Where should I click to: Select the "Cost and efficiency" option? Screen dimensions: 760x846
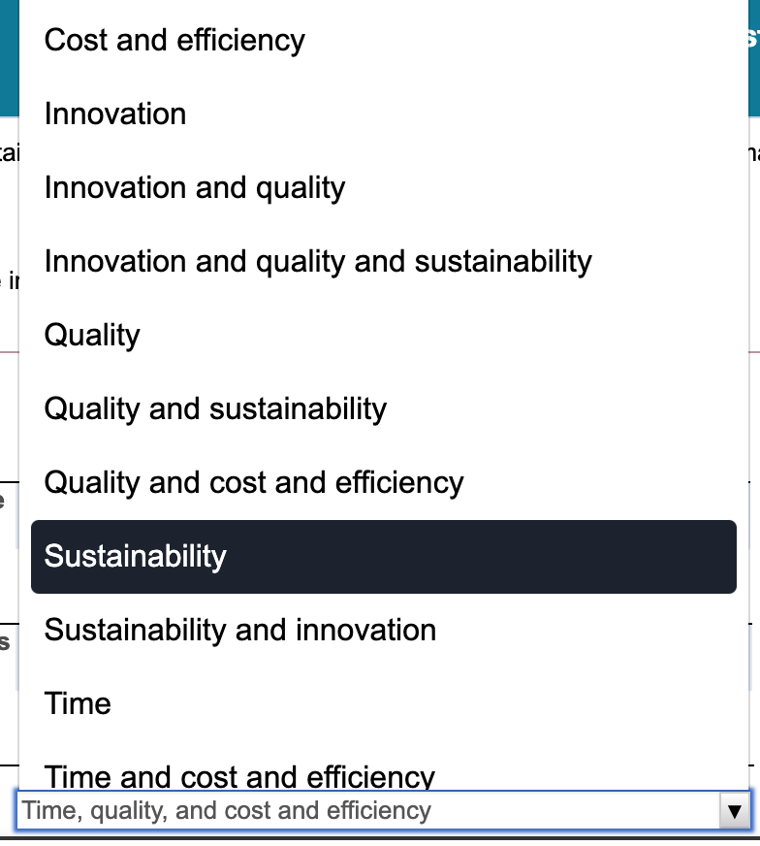[174, 40]
